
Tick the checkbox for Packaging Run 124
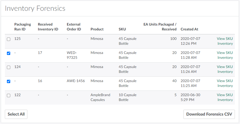8,67
